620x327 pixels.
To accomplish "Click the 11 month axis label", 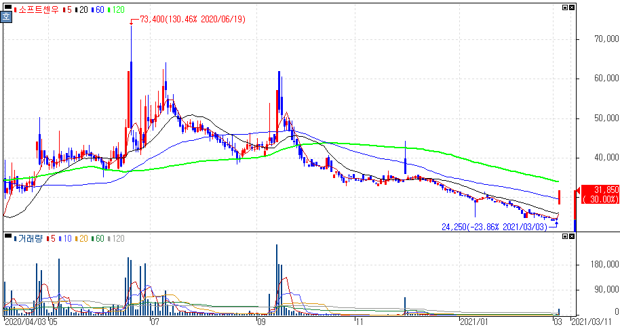I will [x=359, y=322].
